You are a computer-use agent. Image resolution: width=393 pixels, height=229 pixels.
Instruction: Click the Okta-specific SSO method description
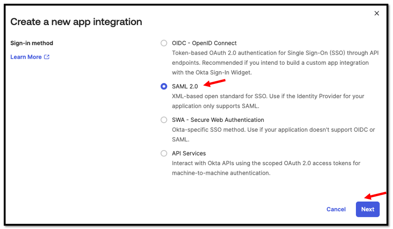coord(273,130)
